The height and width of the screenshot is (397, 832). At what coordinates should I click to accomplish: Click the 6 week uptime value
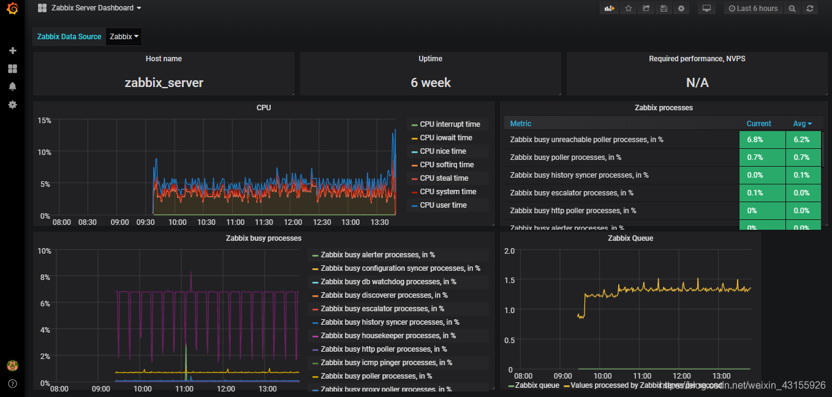[431, 83]
